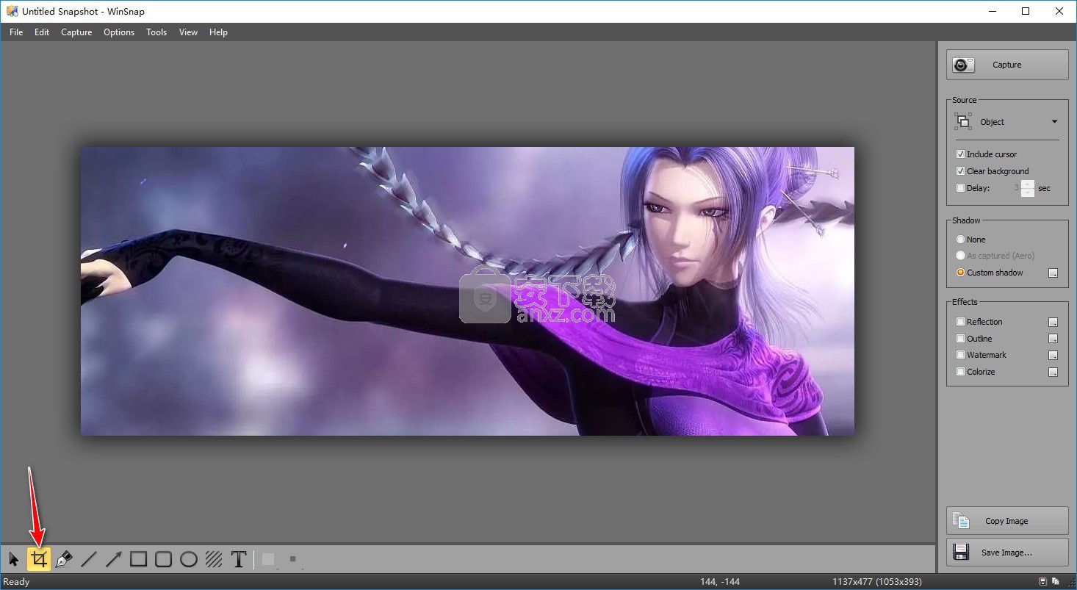
Task: Enable the Outline effect
Action: pos(960,339)
